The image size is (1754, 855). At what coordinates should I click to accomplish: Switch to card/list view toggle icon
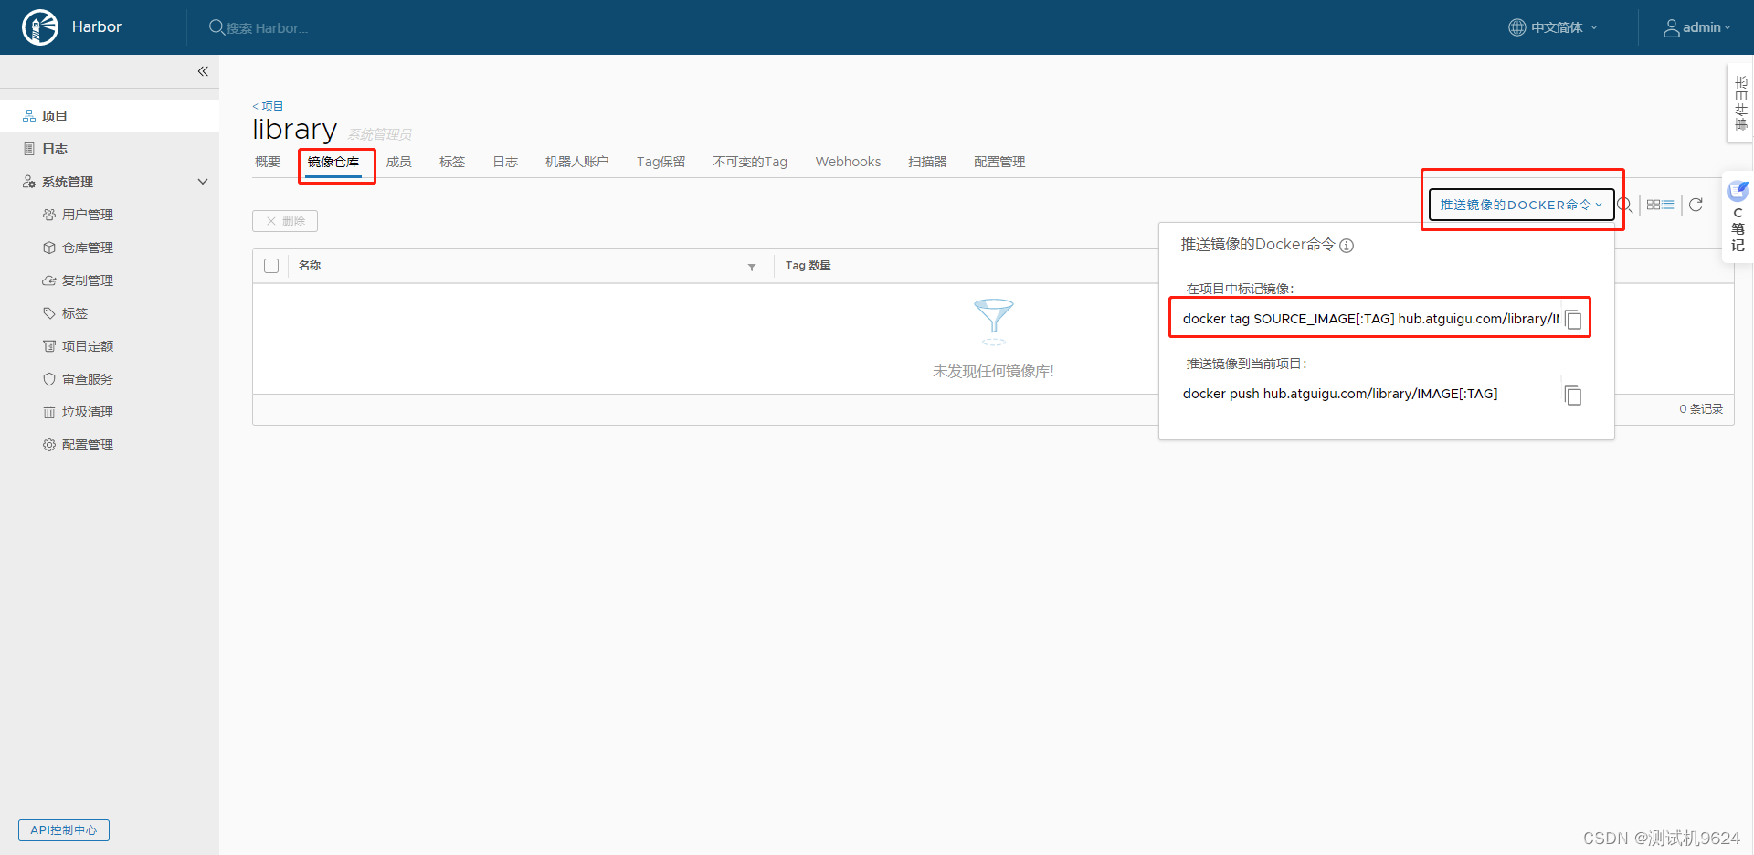point(1660,205)
